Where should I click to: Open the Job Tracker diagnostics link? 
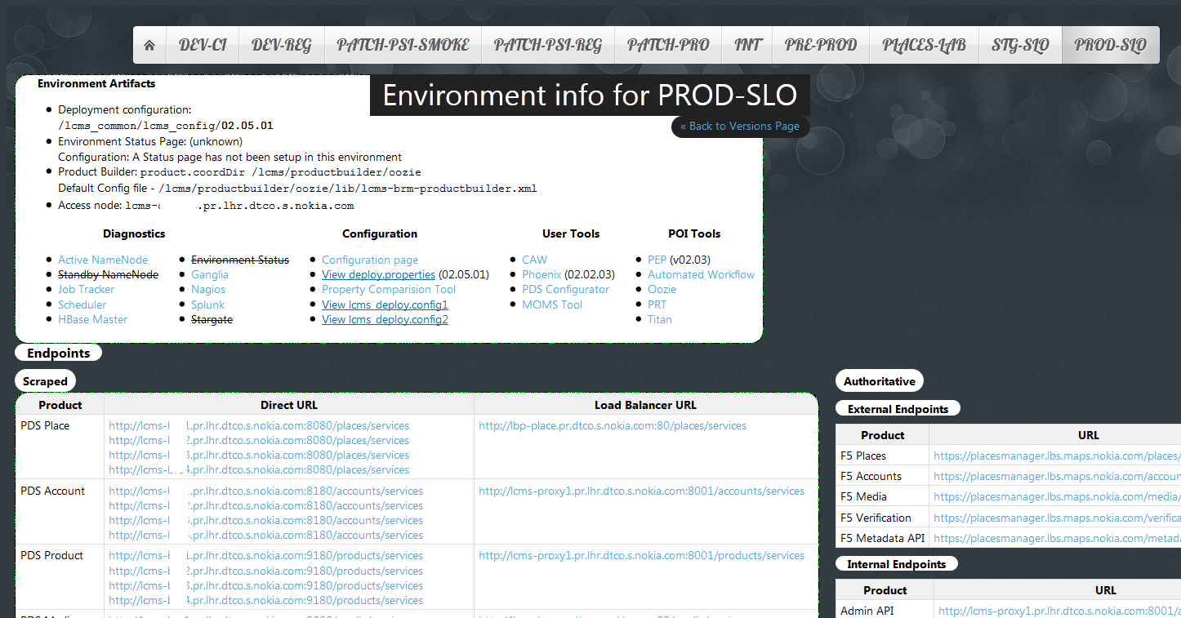(86, 289)
